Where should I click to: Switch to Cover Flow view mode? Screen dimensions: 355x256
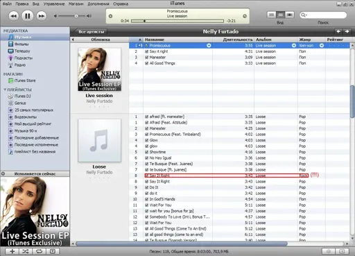coord(289,15)
